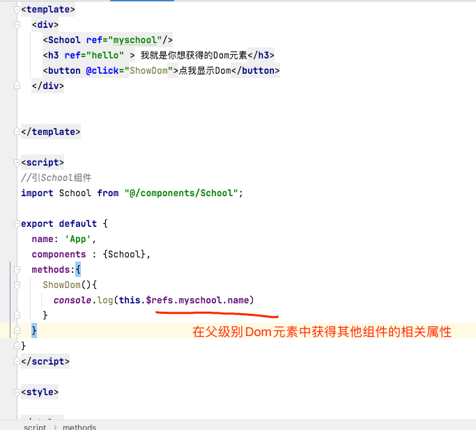Image resolution: width=476 pixels, height=430 pixels.
Task: Click the 'App' name string
Action: [x=78, y=239]
